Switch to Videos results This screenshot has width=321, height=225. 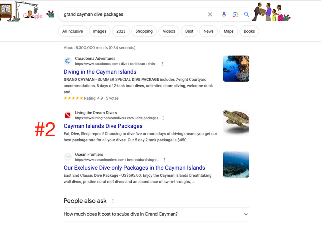(169, 31)
